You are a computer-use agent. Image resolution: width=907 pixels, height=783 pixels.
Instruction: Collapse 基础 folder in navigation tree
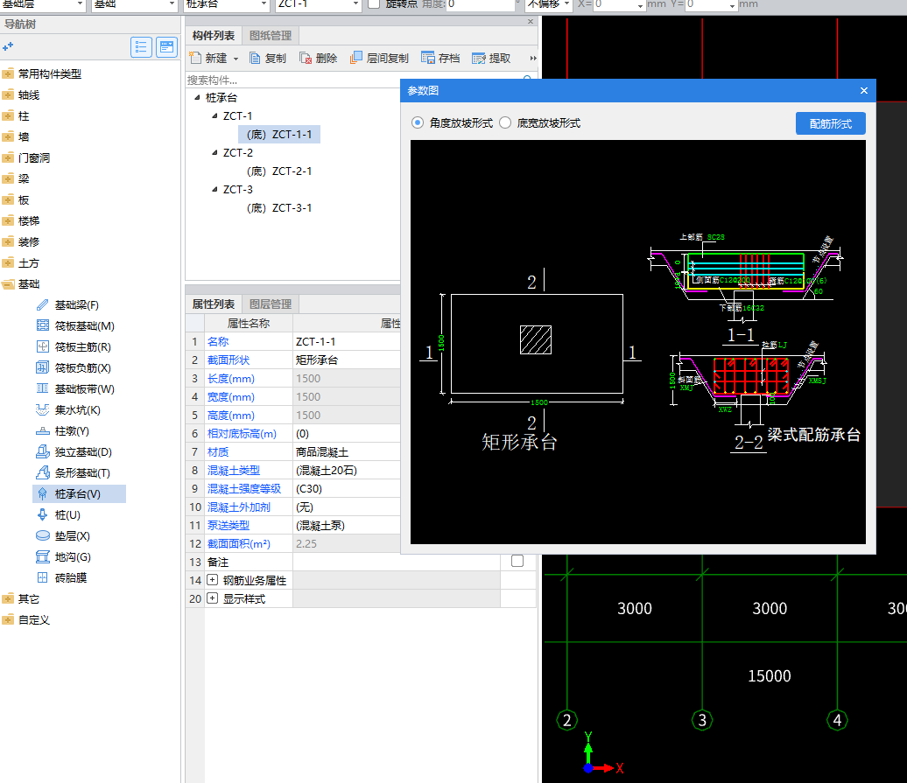[8, 283]
